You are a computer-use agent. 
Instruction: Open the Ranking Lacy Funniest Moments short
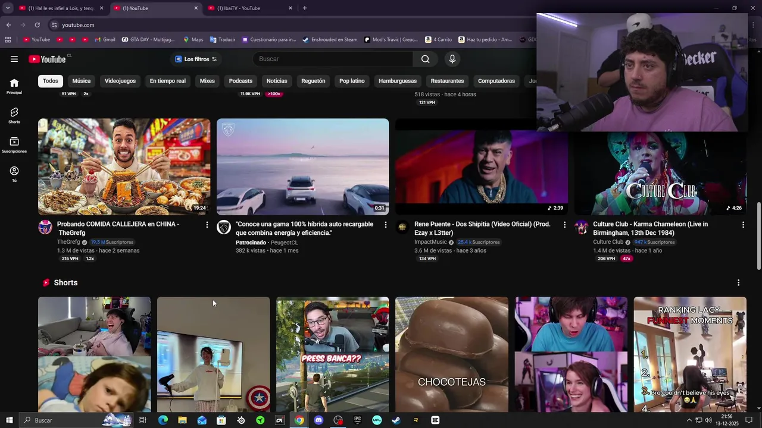point(690,354)
